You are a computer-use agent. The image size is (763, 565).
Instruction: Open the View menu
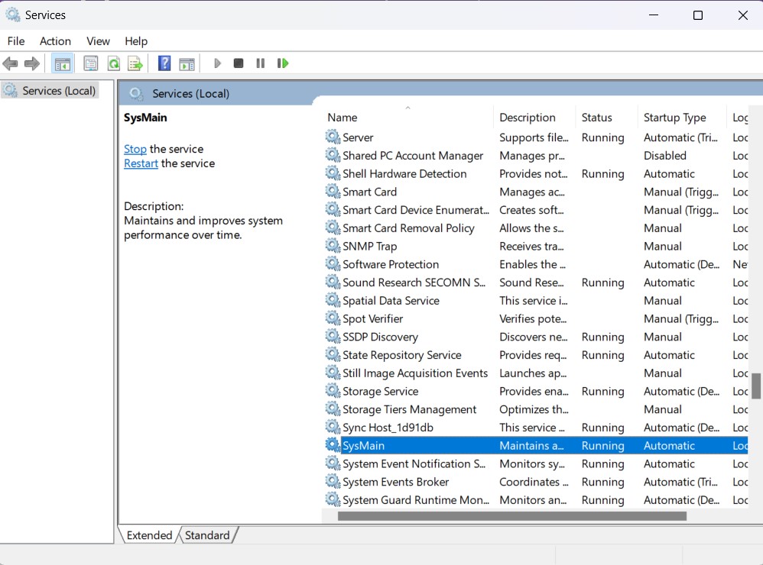[x=98, y=41]
